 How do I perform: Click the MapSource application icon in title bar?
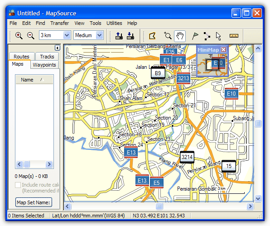click(12, 13)
